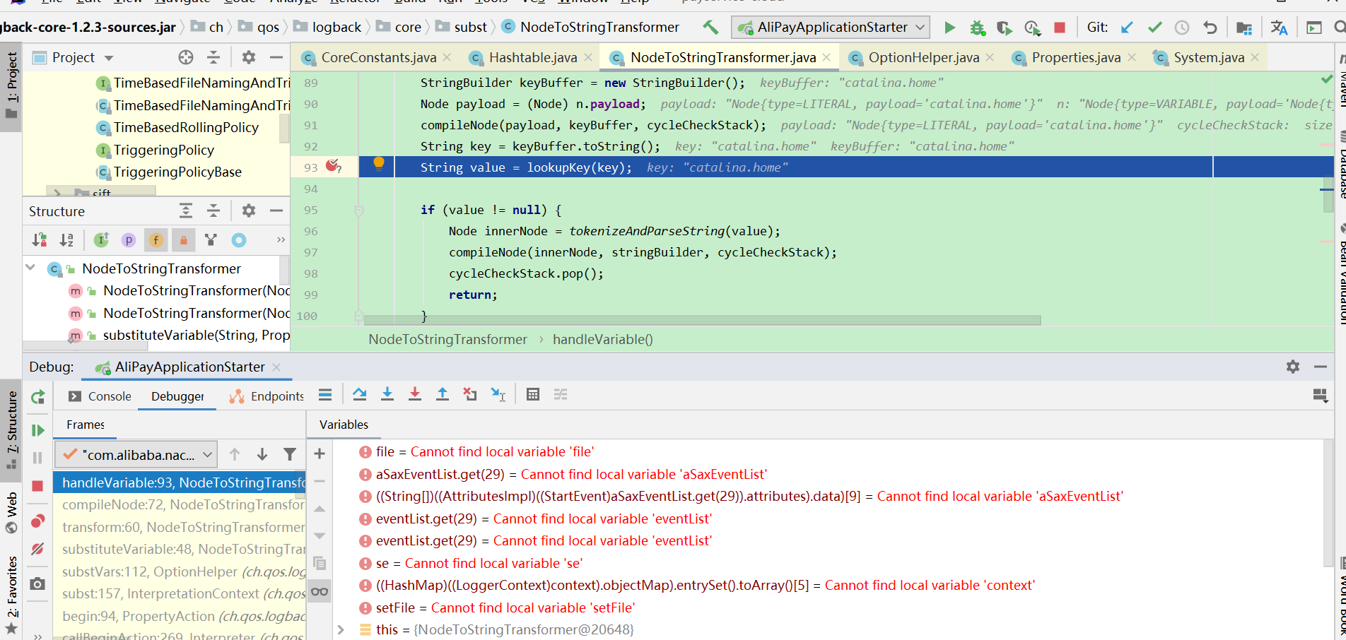Click Drop Frame icon in the debugger
The width and height of the screenshot is (1346, 640).
470,394
